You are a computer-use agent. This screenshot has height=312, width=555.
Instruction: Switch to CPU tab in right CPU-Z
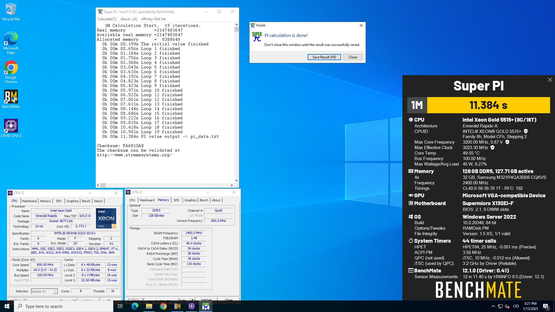point(132,200)
